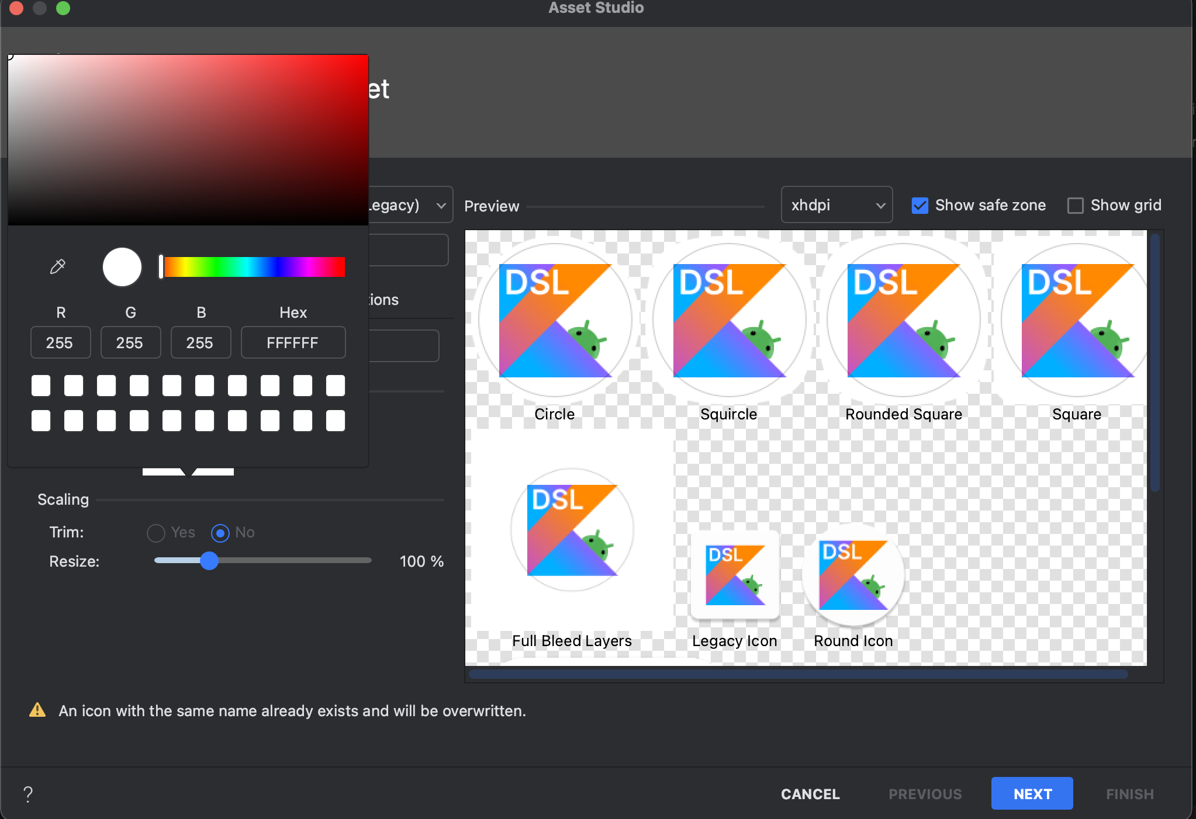Expand the Legacy icon type dropdown

tap(441, 205)
